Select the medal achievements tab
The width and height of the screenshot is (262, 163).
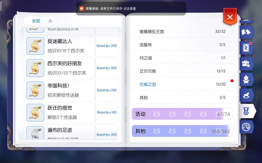coord(246,111)
